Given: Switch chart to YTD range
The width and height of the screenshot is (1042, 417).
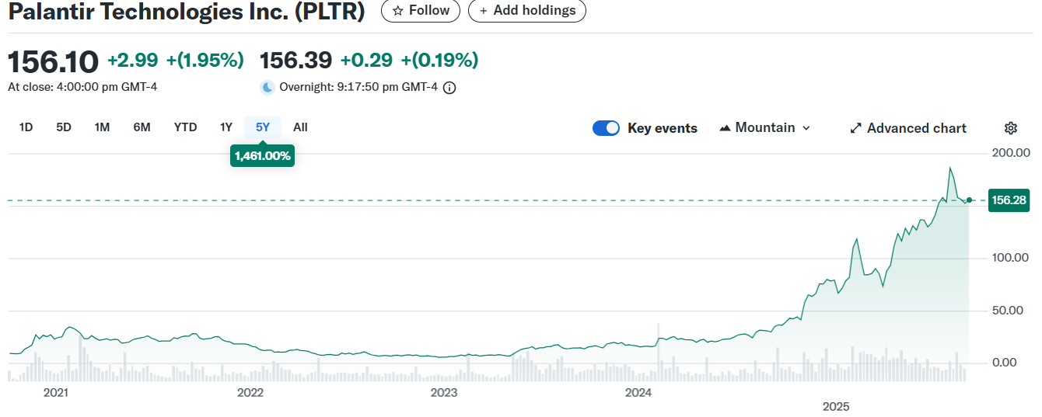Looking at the screenshot, I should [185, 127].
